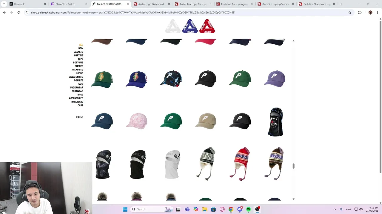Open the browser extensions menu
The width and height of the screenshot is (382, 214).
coord(360,12)
